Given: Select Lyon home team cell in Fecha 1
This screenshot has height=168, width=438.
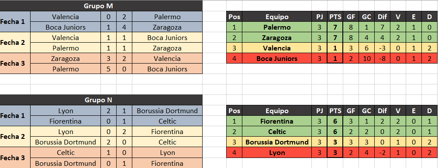Looking at the screenshot, I should tap(66, 111).
